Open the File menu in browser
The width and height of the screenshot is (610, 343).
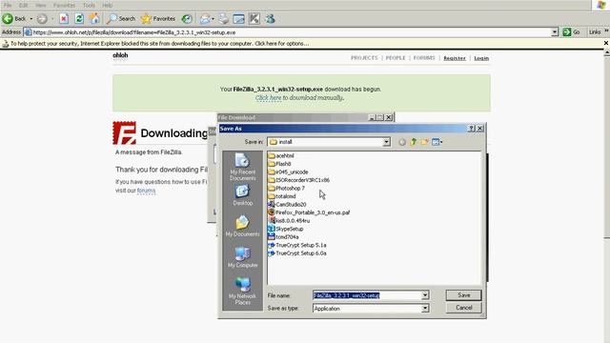pos(8,5)
